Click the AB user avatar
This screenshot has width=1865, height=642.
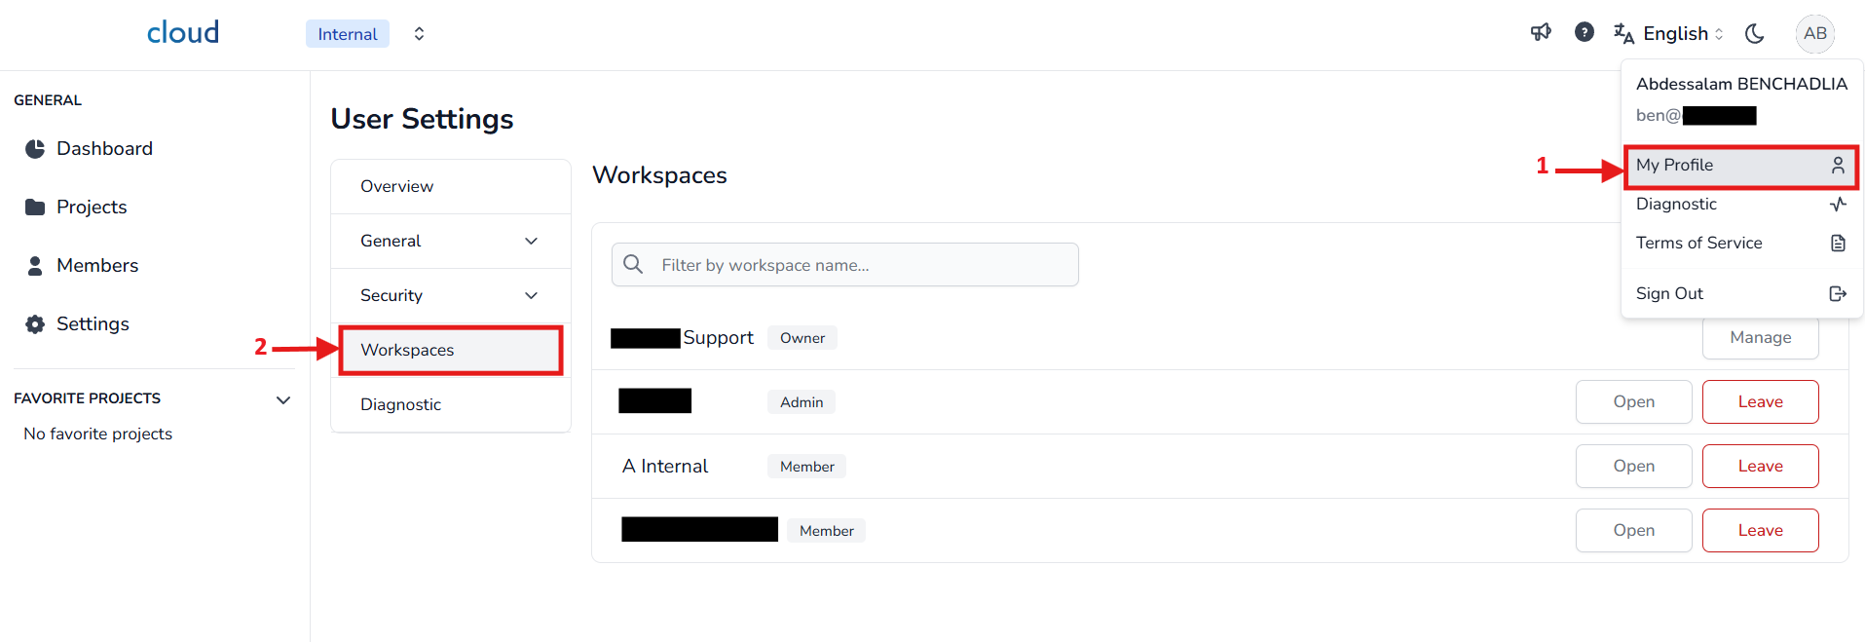(x=1814, y=33)
